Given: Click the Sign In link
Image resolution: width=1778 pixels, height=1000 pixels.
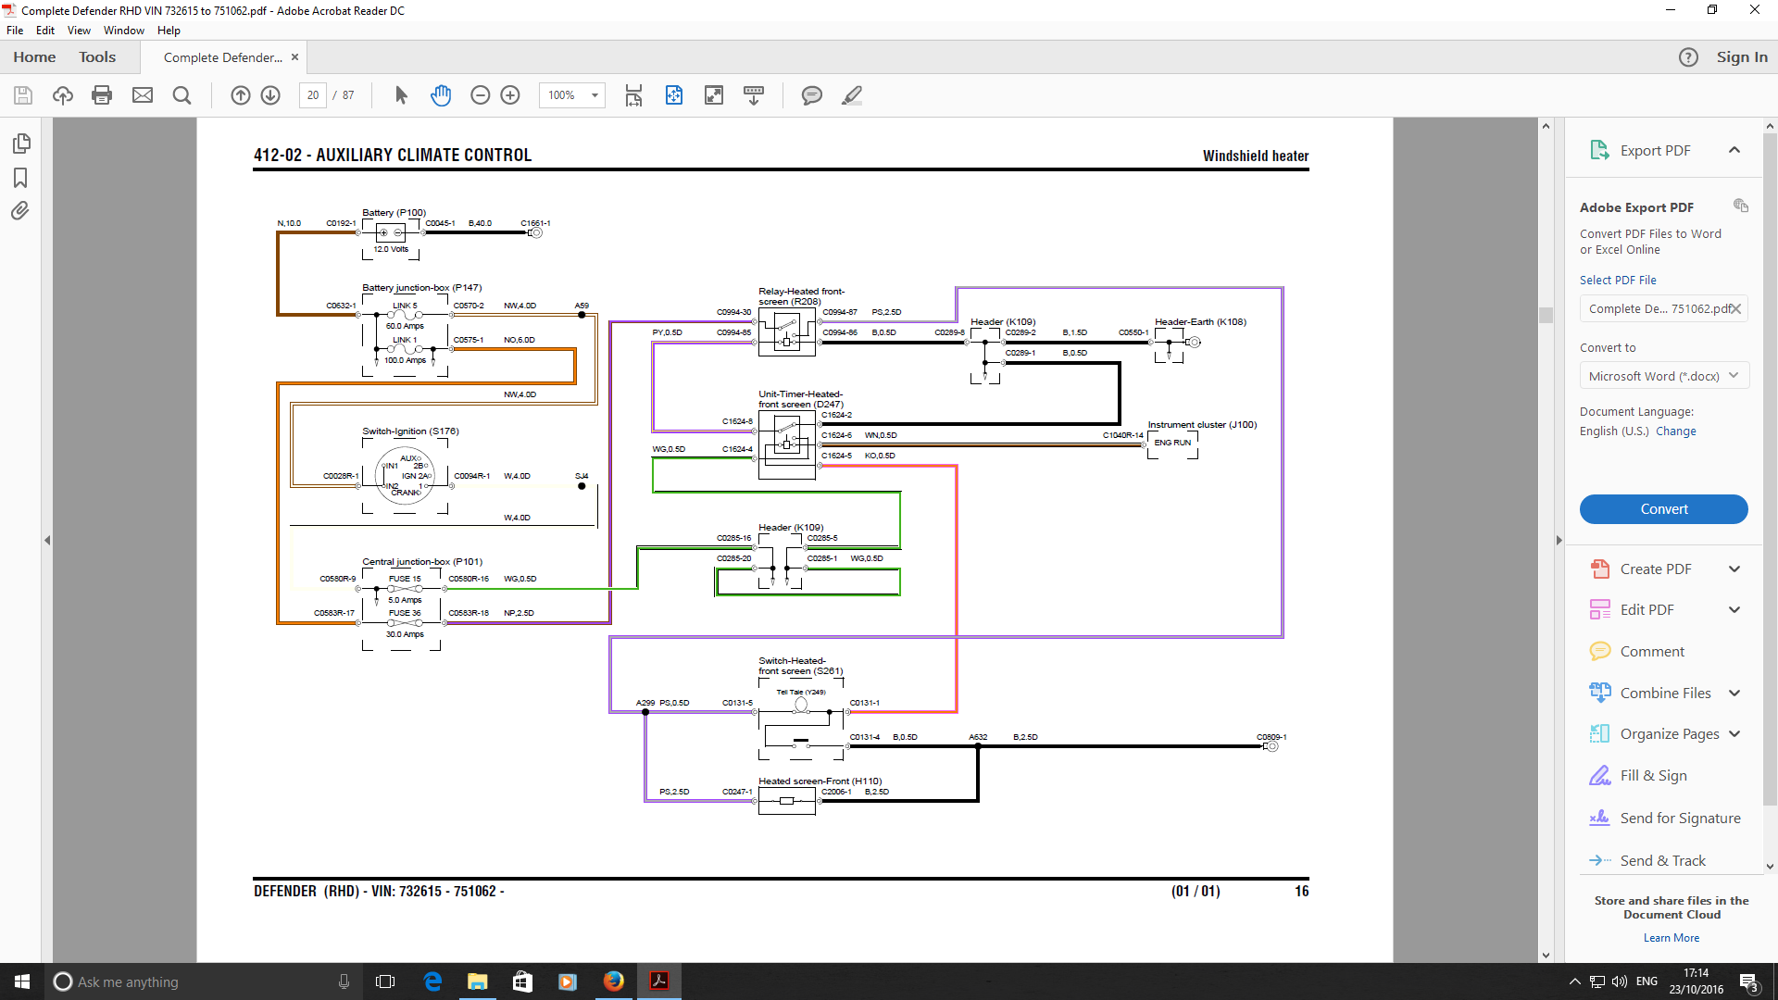Looking at the screenshot, I should [x=1742, y=57].
